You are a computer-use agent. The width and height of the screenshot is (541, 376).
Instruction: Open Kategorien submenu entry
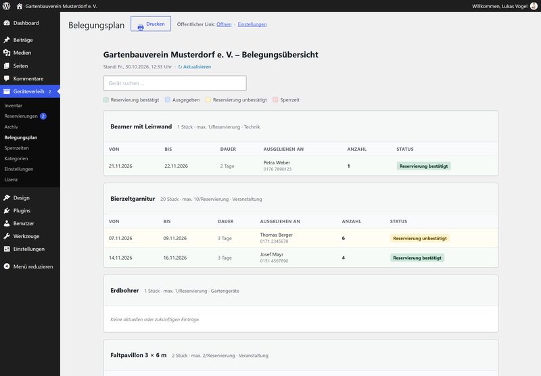16,158
